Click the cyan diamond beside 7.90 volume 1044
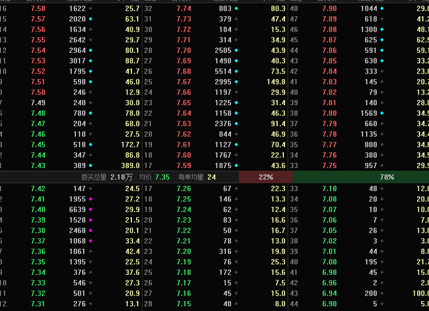The height and width of the screenshot is (311, 429). pos(382,9)
